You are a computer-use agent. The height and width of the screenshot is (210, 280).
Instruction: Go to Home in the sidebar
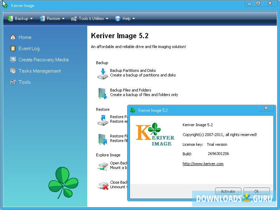point(25,37)
